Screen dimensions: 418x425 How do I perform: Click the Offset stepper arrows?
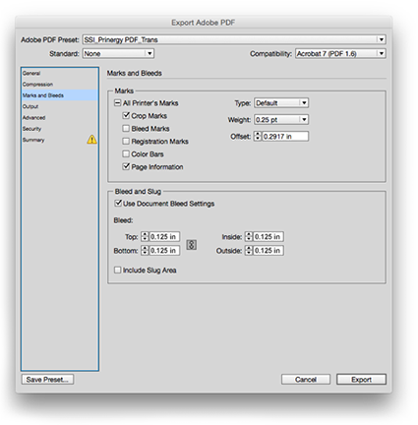[258, 137]
